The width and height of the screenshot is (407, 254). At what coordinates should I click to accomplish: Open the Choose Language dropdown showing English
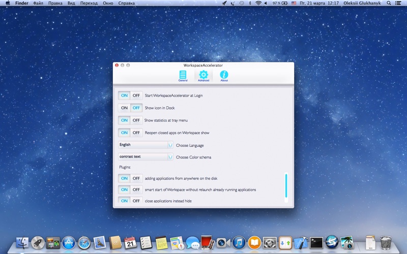[146, 145]
